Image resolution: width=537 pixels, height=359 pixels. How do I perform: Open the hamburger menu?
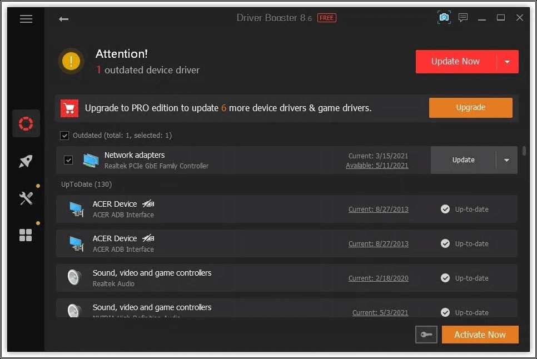pos(26,19)
